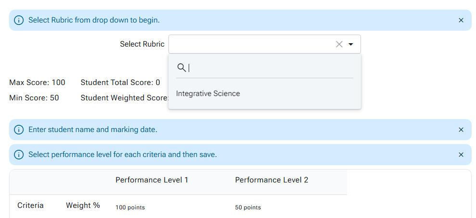Click the Max Score: 100 text

37,83
